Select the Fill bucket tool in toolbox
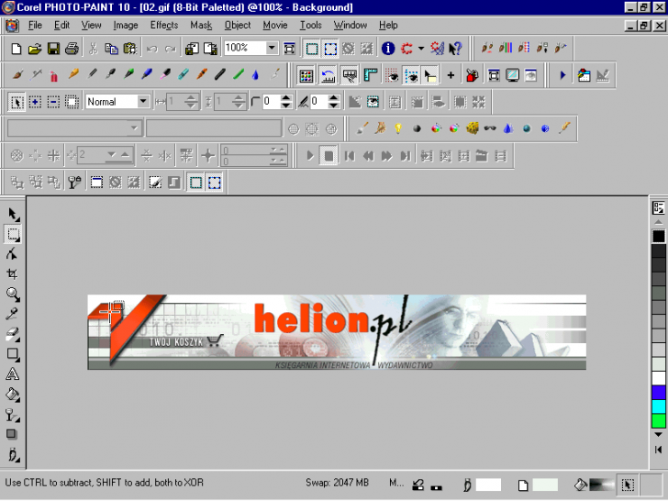This screenshot has width=668, height=501. 13,394
